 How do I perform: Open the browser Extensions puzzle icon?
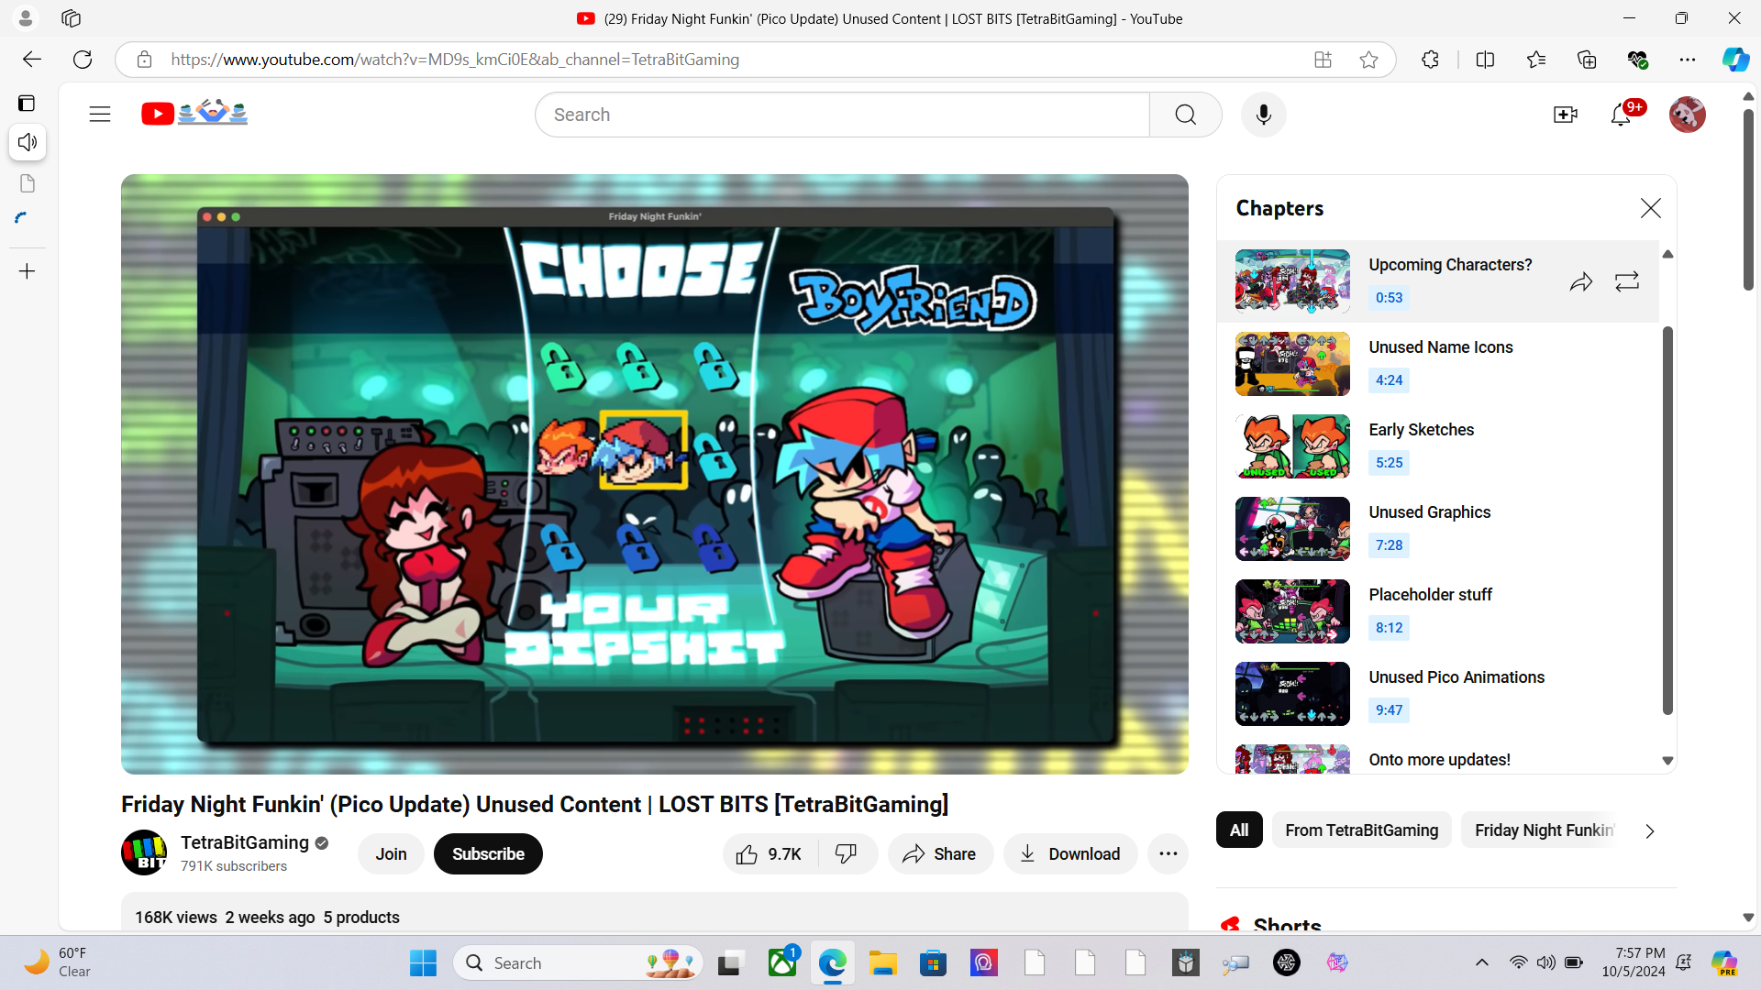(1430, 60)
